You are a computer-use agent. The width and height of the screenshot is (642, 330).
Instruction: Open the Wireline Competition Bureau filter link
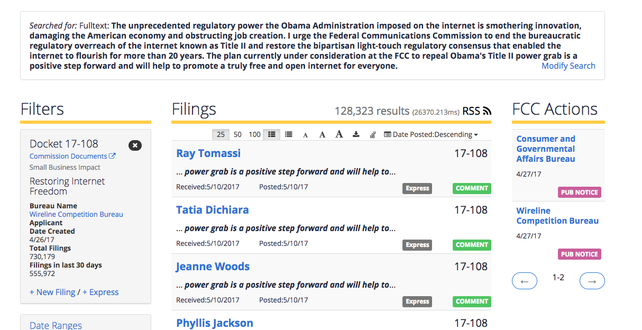(x=76, y=214)
